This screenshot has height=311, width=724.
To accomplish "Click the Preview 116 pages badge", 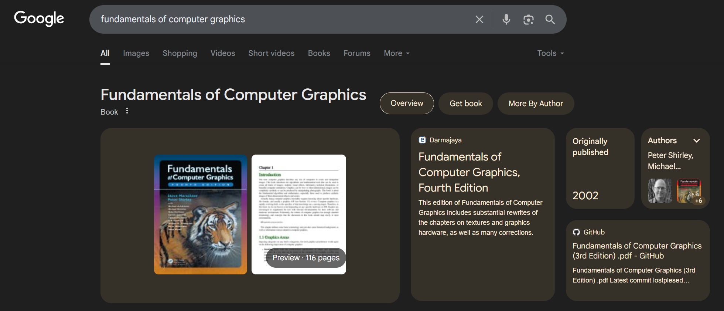I will (306, 258).
